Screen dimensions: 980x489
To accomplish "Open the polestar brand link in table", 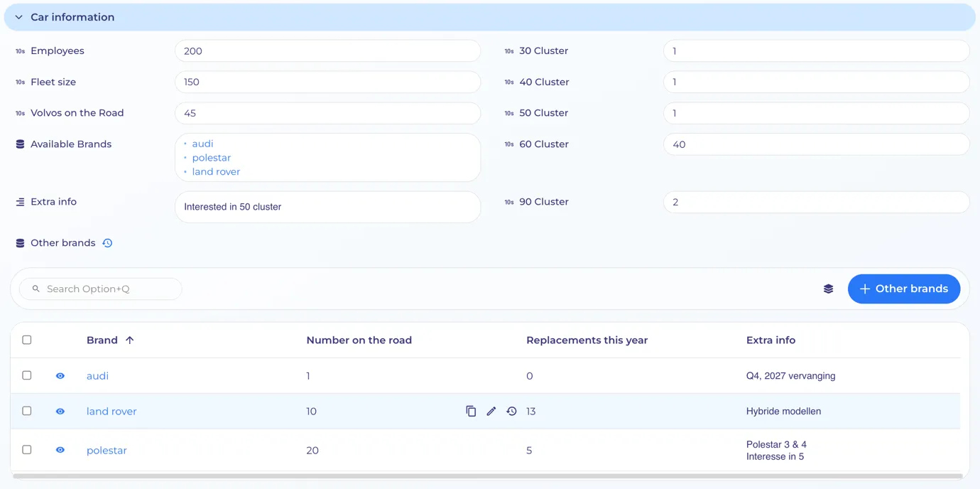I will coord(107,451).
